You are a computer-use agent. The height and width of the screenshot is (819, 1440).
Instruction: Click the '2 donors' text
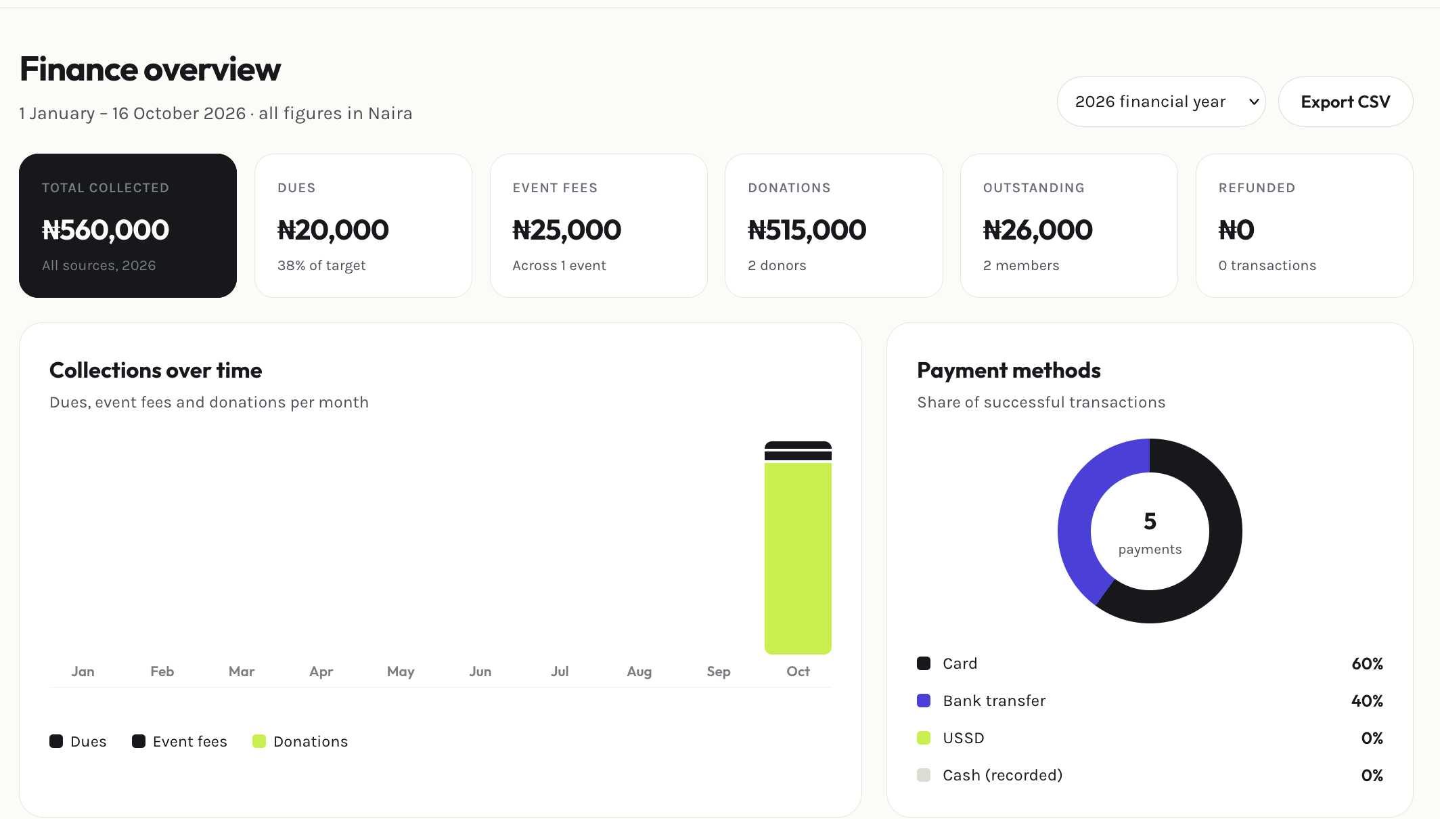pyautogui.click(x=777, y=265)
